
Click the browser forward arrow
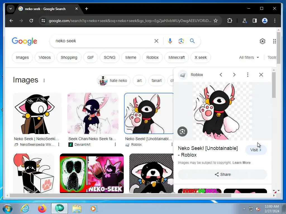pyautogui.click(x=21, y=21)
